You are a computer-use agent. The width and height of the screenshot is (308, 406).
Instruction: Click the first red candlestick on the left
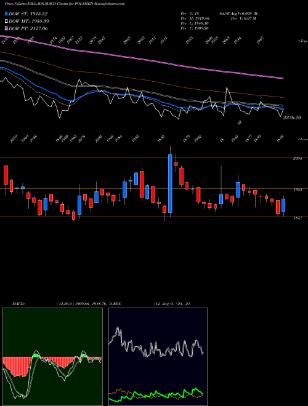coord(6,175)
